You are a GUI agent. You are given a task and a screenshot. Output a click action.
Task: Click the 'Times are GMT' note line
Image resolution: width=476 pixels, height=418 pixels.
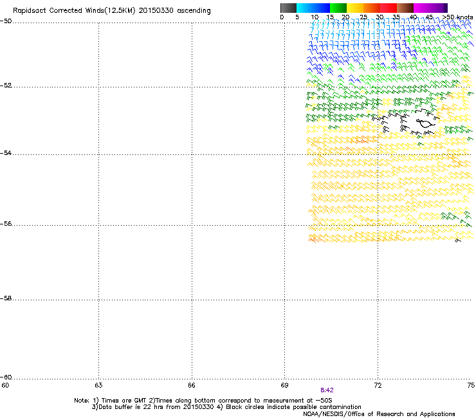coord(203,401)
